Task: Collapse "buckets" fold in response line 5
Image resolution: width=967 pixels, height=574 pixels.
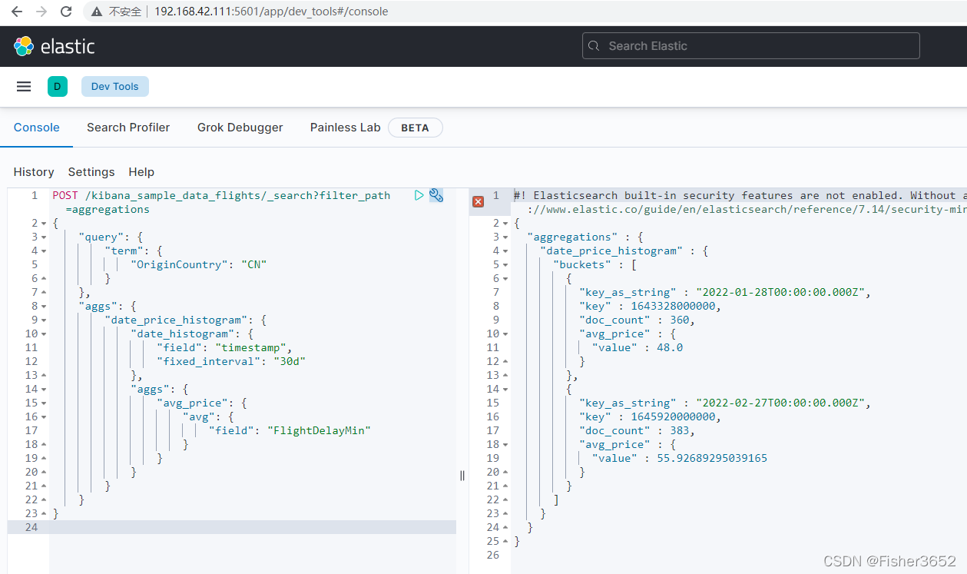Action: [x=505, y=265]
